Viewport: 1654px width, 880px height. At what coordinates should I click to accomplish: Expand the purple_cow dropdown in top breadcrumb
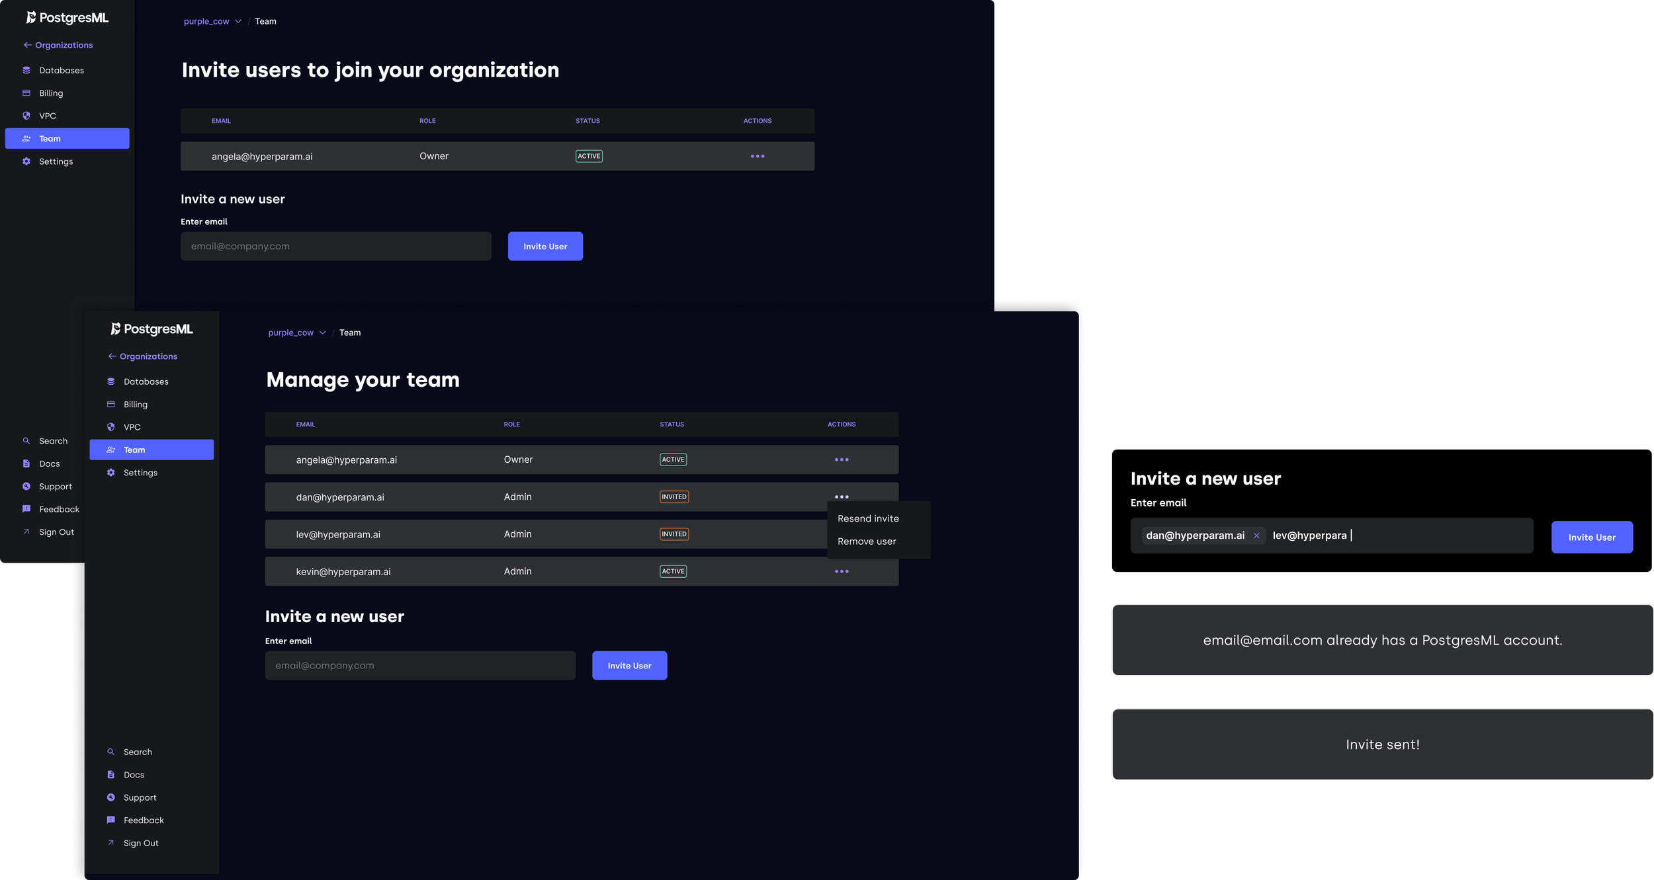[238, 21]
